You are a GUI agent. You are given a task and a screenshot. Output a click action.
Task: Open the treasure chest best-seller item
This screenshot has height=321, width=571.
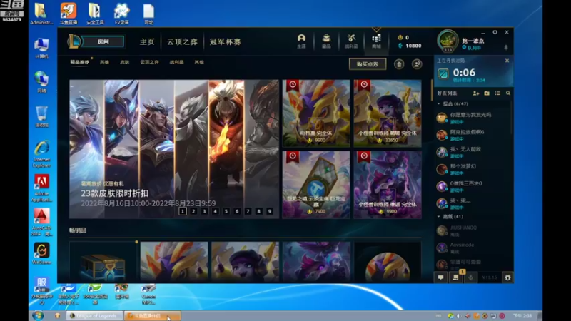coord(103,262)
